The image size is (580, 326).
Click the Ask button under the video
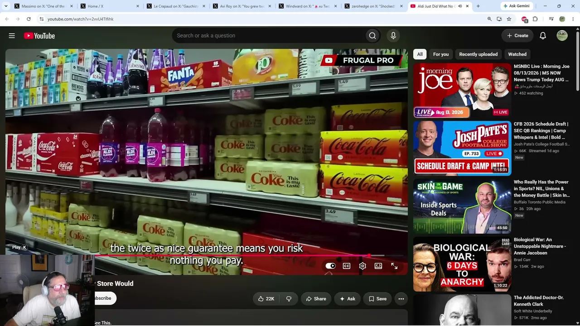348,299
